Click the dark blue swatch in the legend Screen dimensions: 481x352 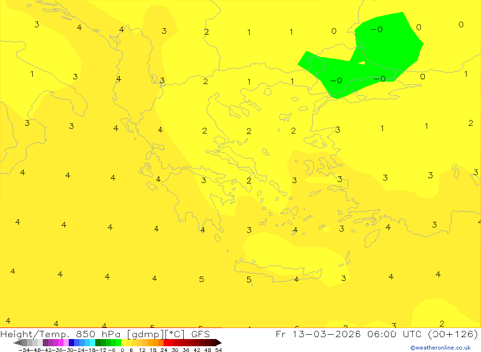point(71,343)
